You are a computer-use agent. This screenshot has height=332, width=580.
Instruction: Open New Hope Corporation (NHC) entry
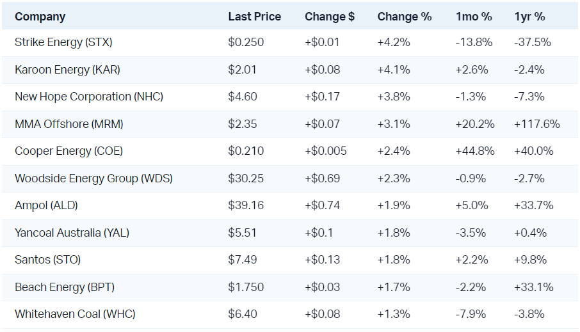(89, 97)
